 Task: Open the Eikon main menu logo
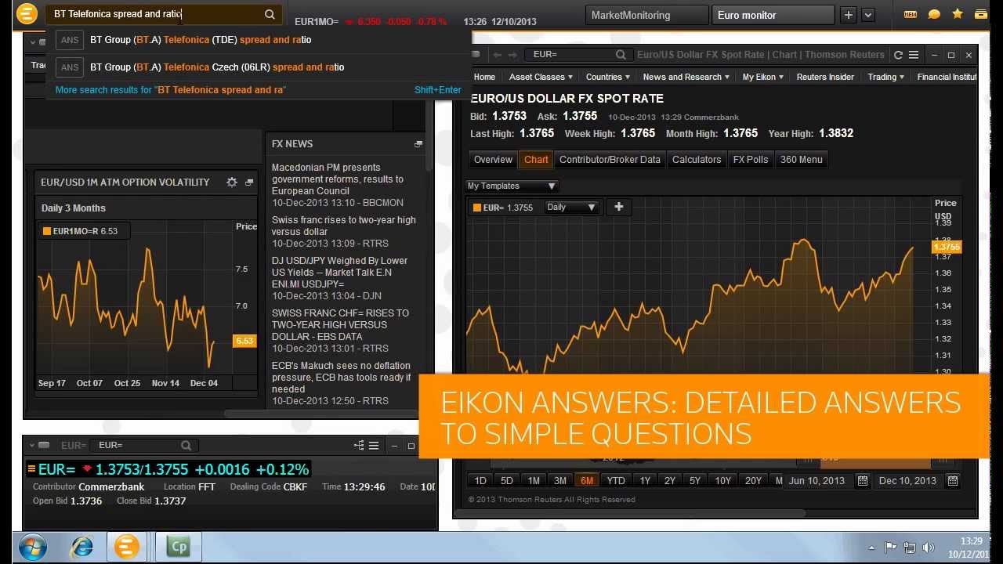(x=26, y=13)
